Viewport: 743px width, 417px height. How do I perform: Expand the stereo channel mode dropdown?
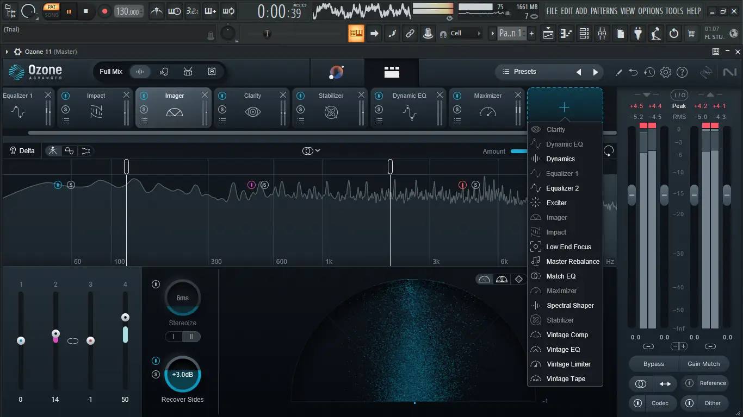tap(311, 151)
